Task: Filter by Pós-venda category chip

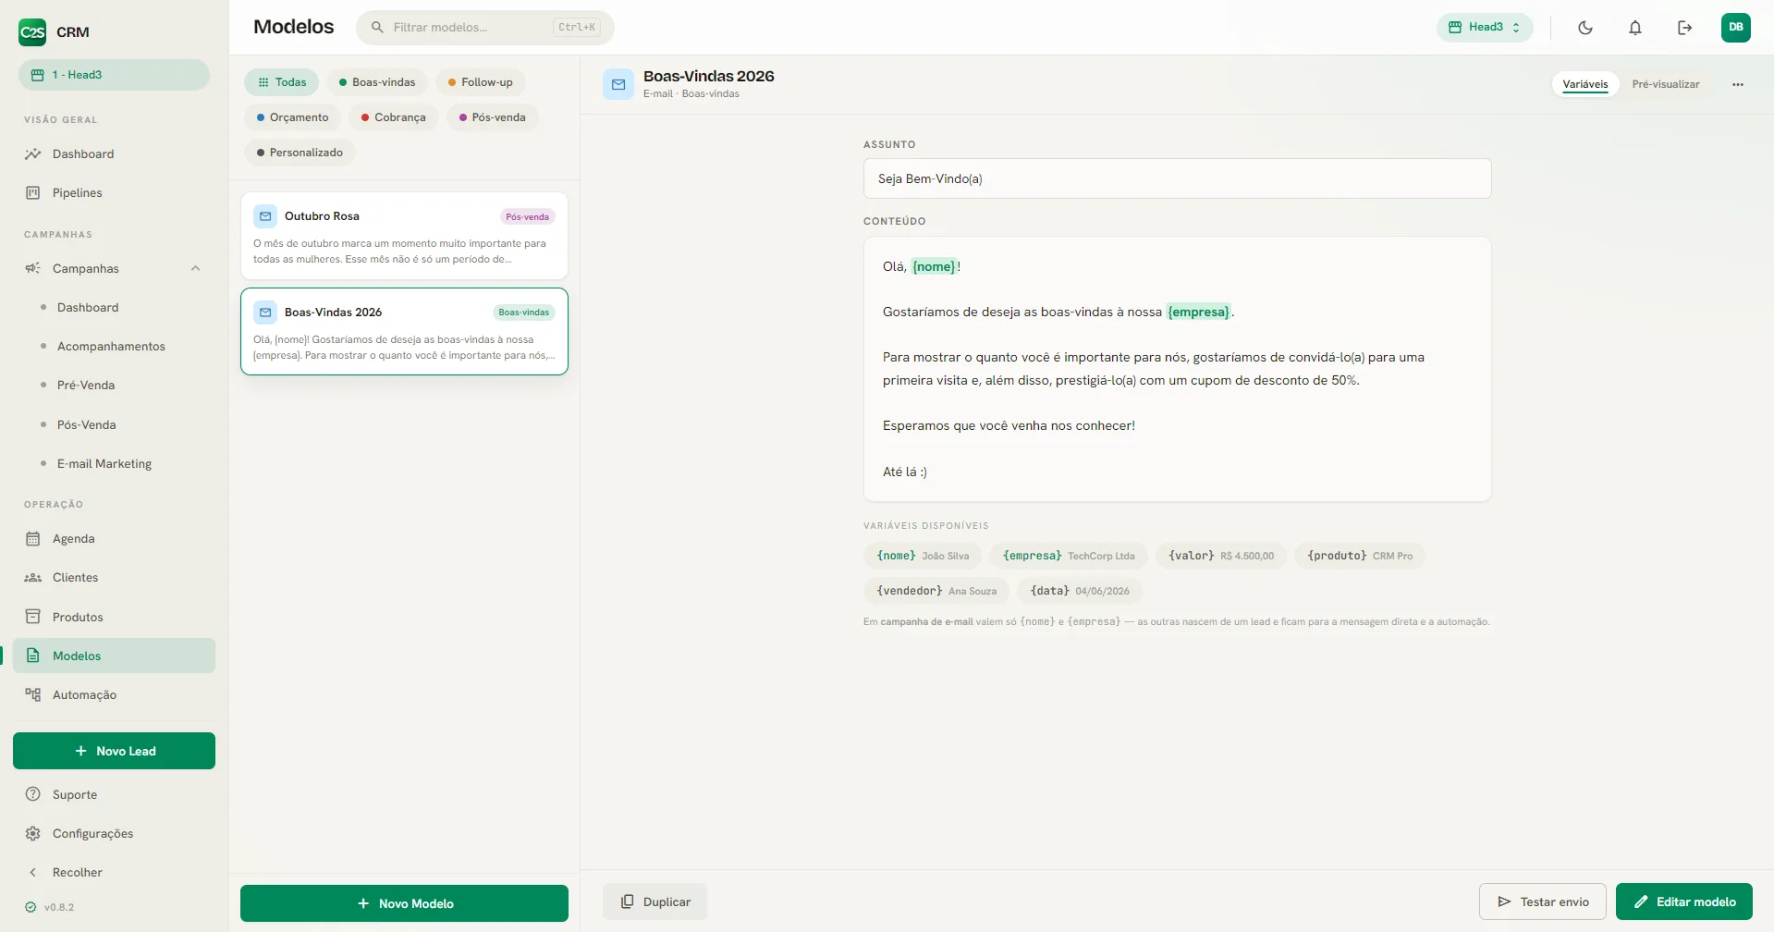Action: [x=493, y=117]
